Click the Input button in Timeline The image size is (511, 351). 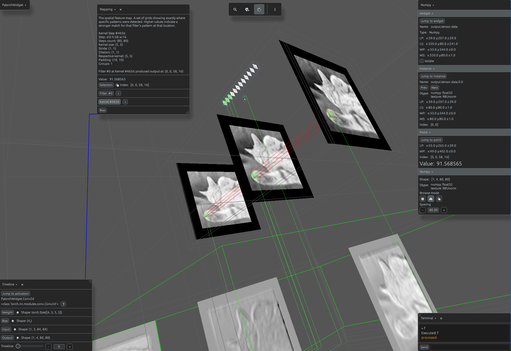tap(6, 329)
